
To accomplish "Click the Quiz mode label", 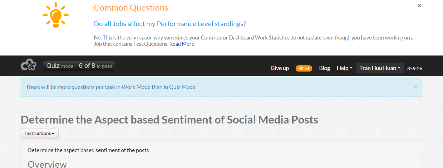I will [60, 66].
